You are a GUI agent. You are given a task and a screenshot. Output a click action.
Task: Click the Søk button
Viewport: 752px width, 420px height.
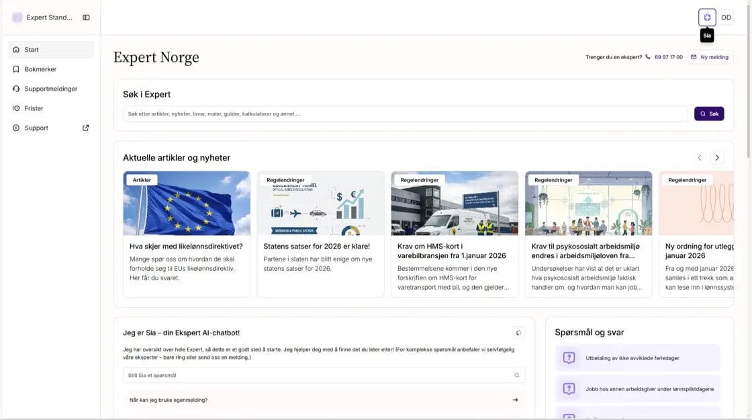709,114
